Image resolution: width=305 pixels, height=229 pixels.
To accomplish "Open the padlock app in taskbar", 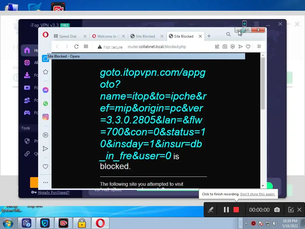I will click(x=82, y=223).
